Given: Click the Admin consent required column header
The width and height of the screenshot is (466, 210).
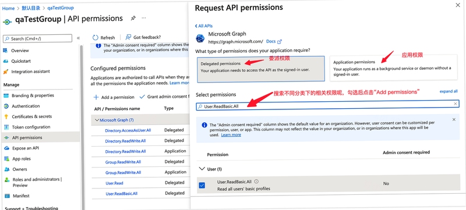Looking at the screenshot, I should point(406,152).
